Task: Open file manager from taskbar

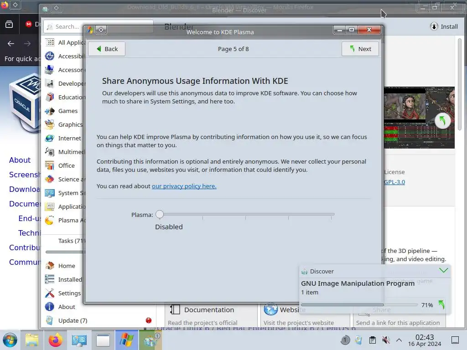Action: (32, 340)
